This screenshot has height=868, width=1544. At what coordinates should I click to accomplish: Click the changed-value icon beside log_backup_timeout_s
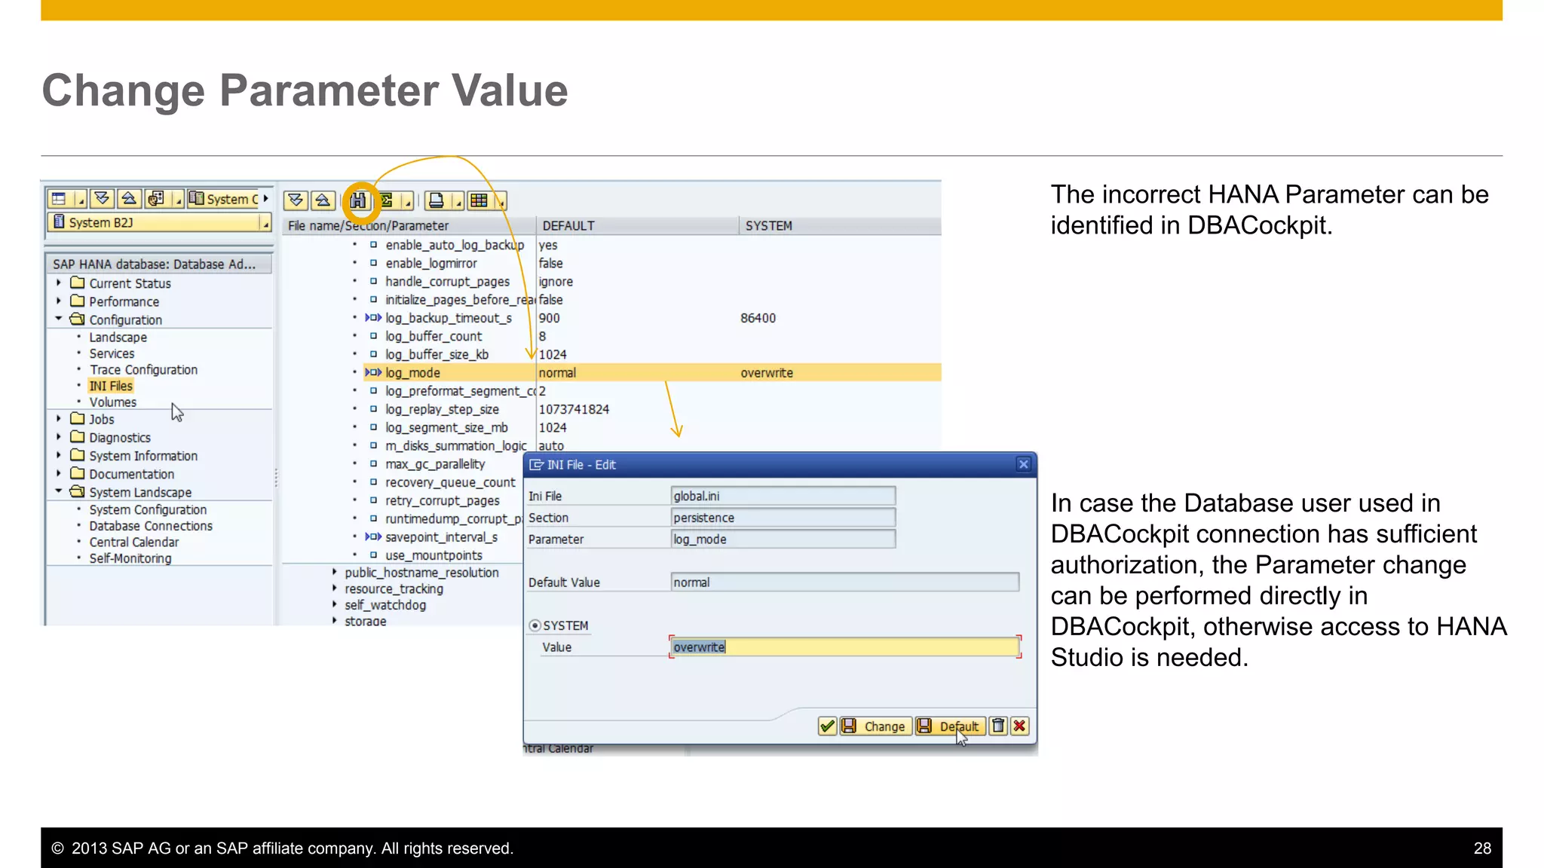(373, 318)
